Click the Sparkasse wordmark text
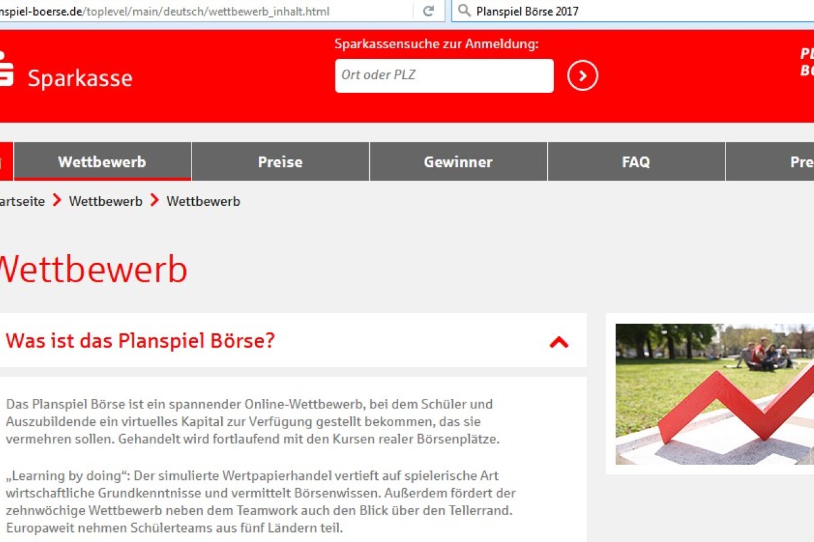Viewport: 814px width, 542px height. point(80,78)
